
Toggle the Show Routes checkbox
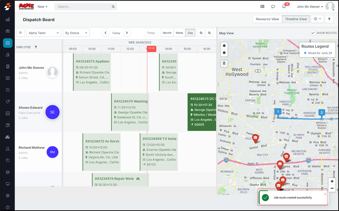pyautogui.click(x=313, y=33)
